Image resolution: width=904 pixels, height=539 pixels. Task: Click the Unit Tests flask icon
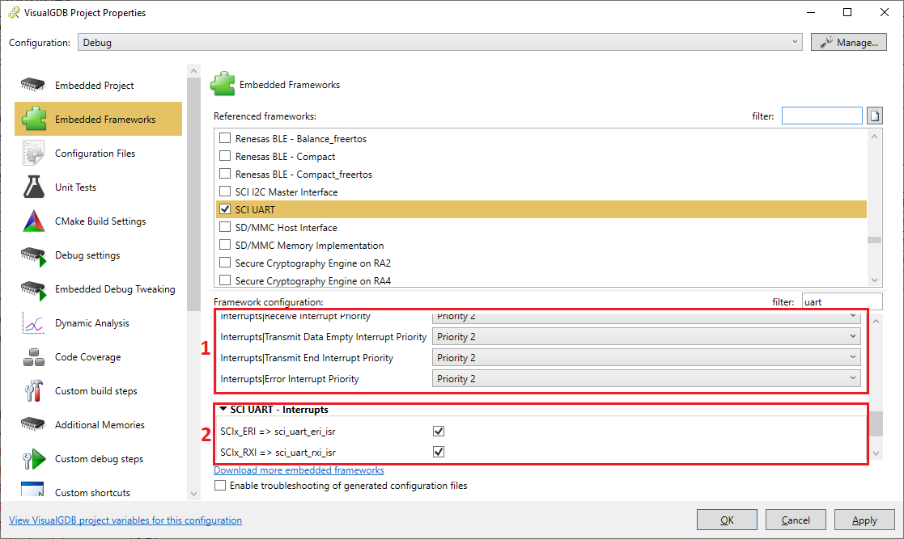pos(33,187)
